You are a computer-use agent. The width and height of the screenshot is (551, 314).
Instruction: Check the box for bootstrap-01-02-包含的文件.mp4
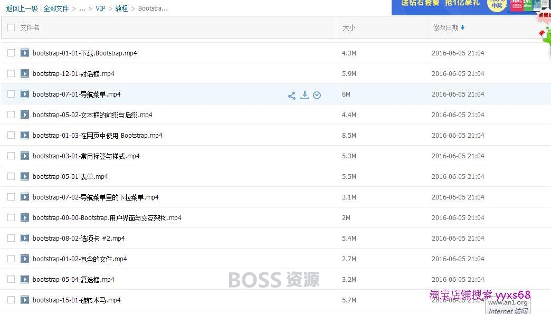coord(11,259)
